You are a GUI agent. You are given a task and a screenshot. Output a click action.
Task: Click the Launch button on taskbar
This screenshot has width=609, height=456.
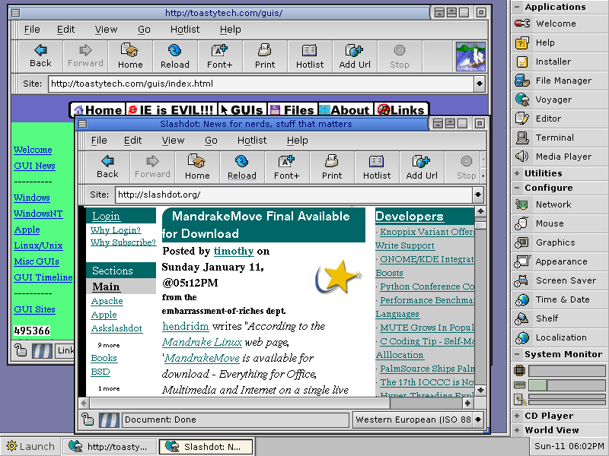(x=30, y=447)
